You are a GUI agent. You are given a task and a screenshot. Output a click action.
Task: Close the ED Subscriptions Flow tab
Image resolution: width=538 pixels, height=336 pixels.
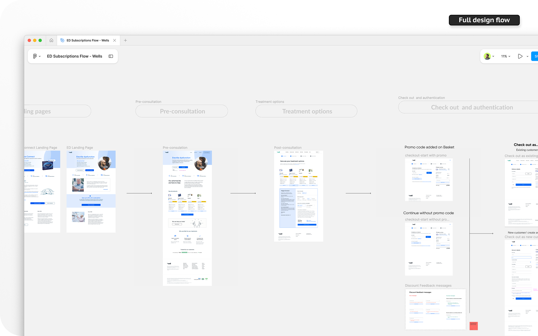tap(115, 40)
